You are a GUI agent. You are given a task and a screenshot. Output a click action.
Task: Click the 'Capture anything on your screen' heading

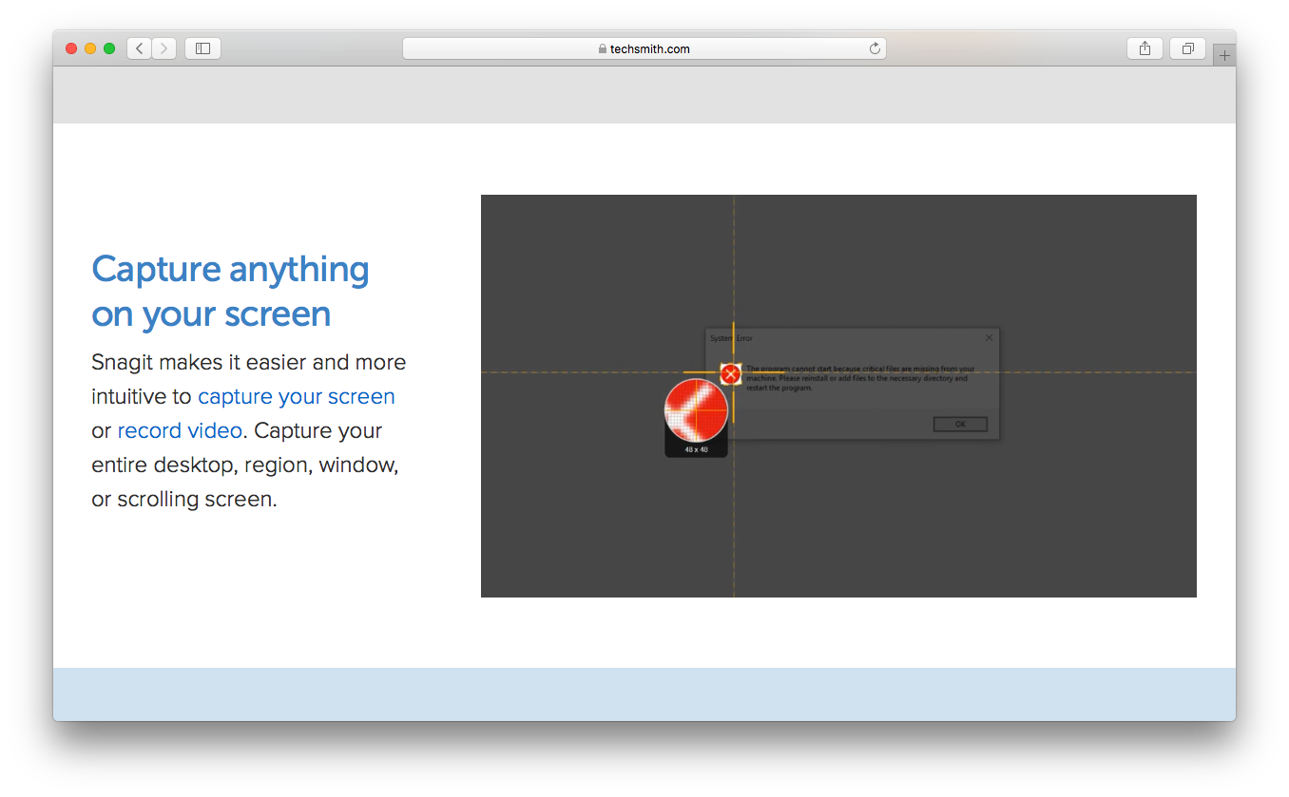(230, 292)
